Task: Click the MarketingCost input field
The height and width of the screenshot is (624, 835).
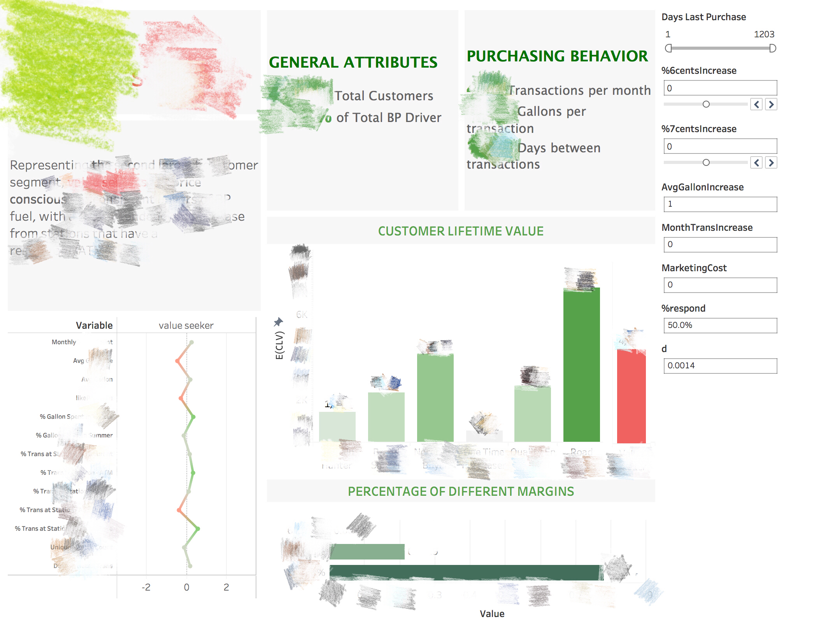Action: [720, 285]
